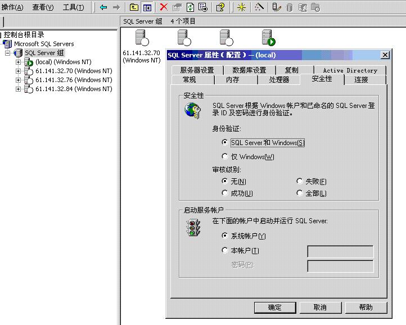The image size is (406, 325).
Task: Switch to the 安全性 tab
Action: click(x=322, y=79)
